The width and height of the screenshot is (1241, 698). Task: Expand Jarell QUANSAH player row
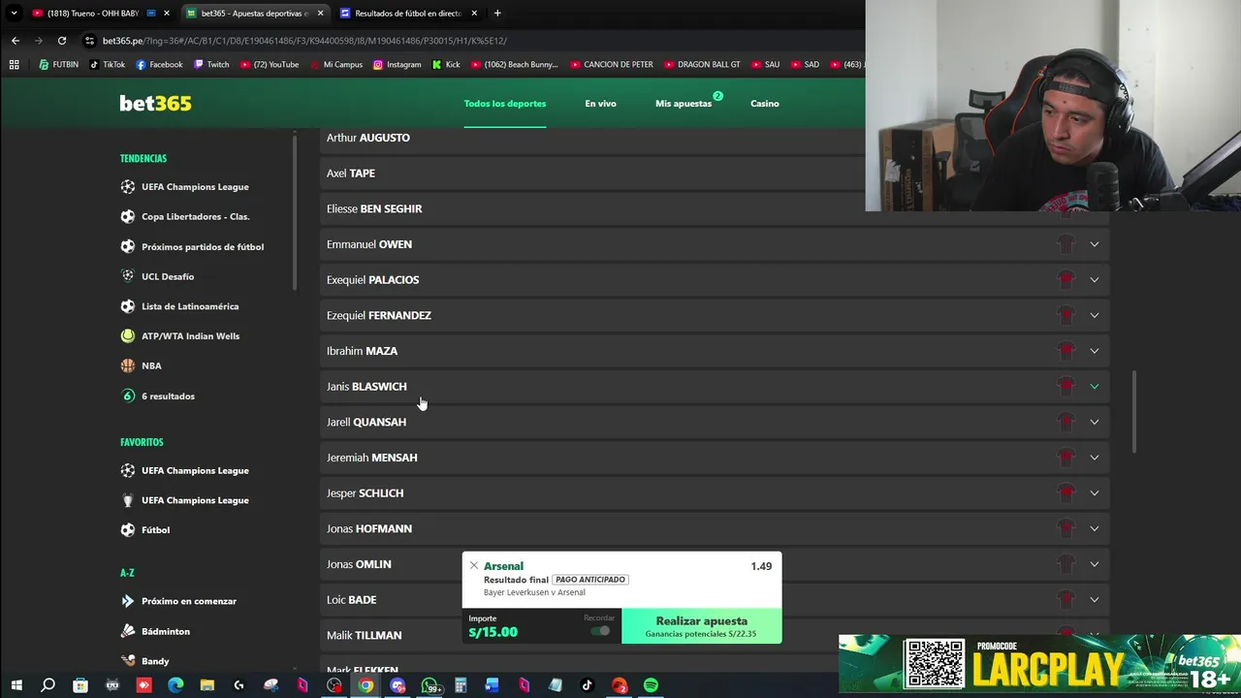pyautogui.click(x=1094, y=422)
